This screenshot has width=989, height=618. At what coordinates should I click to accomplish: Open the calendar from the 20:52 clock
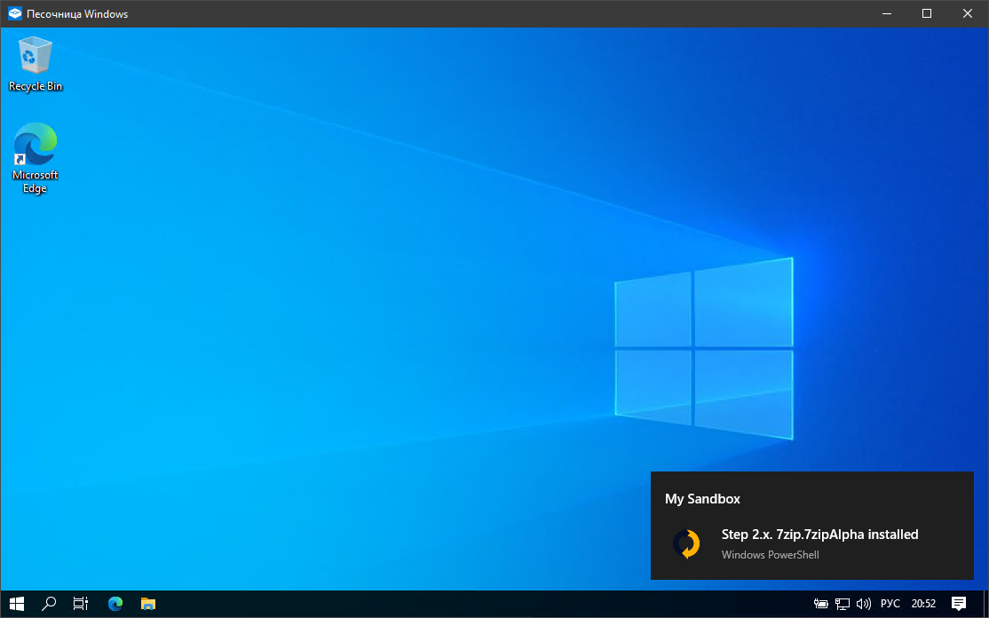[x=923, y=604]
